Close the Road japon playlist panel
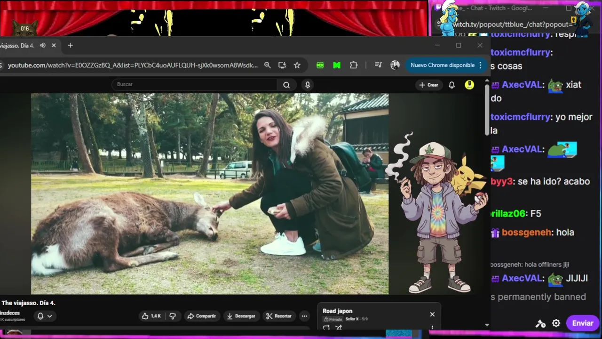This screenshot has height=339, width=602. pyautogui.click(x=432, y=314)
